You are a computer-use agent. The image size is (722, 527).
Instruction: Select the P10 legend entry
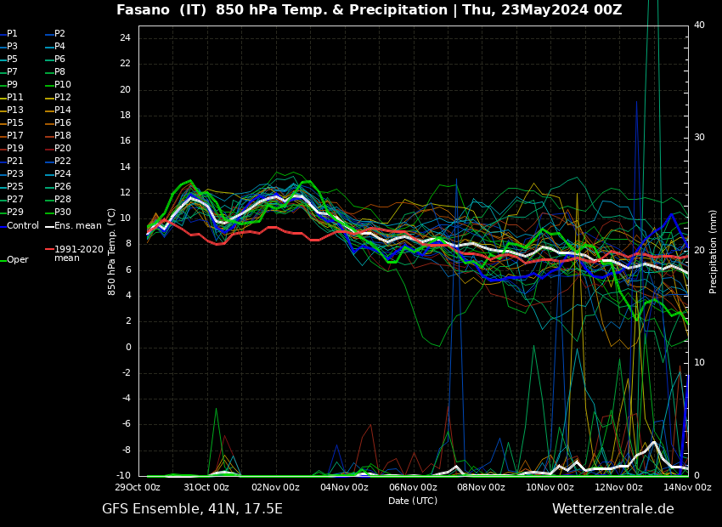point(63,85)
